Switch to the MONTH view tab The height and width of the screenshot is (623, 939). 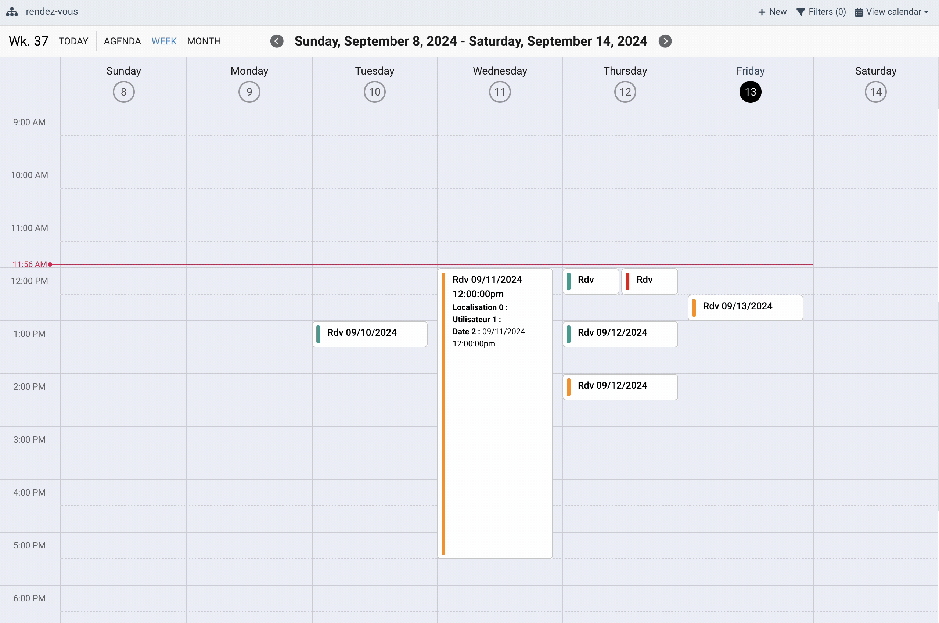tap(204, 41)
